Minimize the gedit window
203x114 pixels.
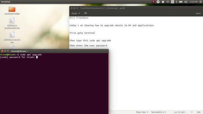click(x=74, y=8)
